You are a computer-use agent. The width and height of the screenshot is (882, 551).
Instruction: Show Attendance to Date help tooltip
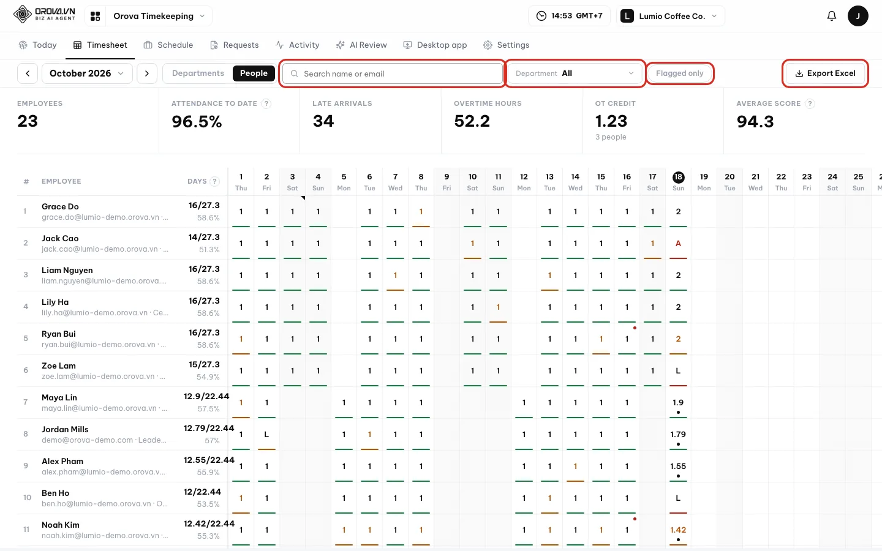(x=266, y=103)
